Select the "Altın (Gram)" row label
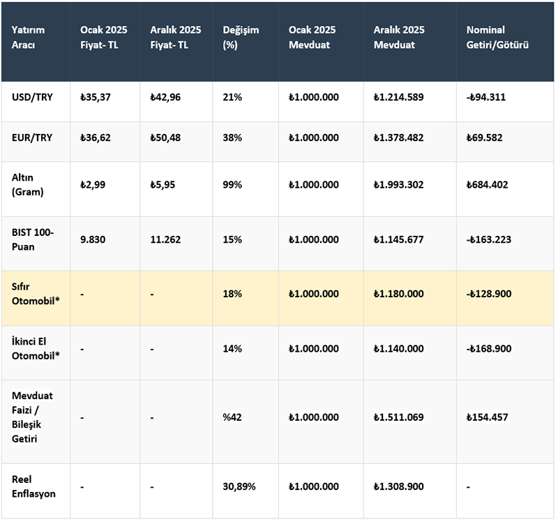This screenshot has height=522, width=558. pos(28,184)
